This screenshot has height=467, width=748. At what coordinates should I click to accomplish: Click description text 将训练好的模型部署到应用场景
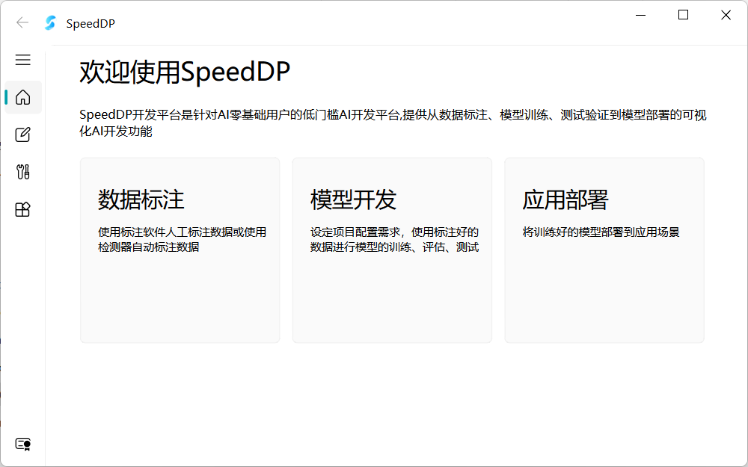pos(601,232)
